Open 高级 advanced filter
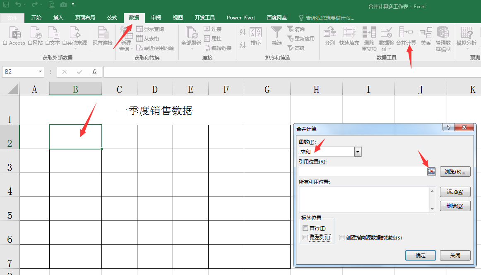Viewport: 481px width, 275px height. coord(296,48)
